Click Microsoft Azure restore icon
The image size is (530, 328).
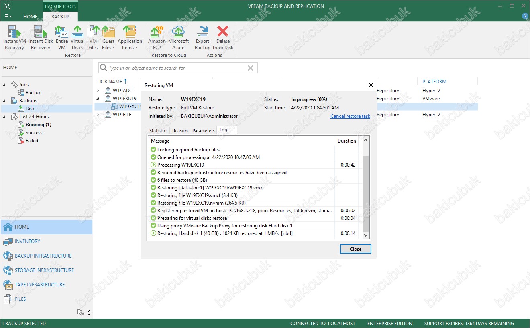[178, 38]
